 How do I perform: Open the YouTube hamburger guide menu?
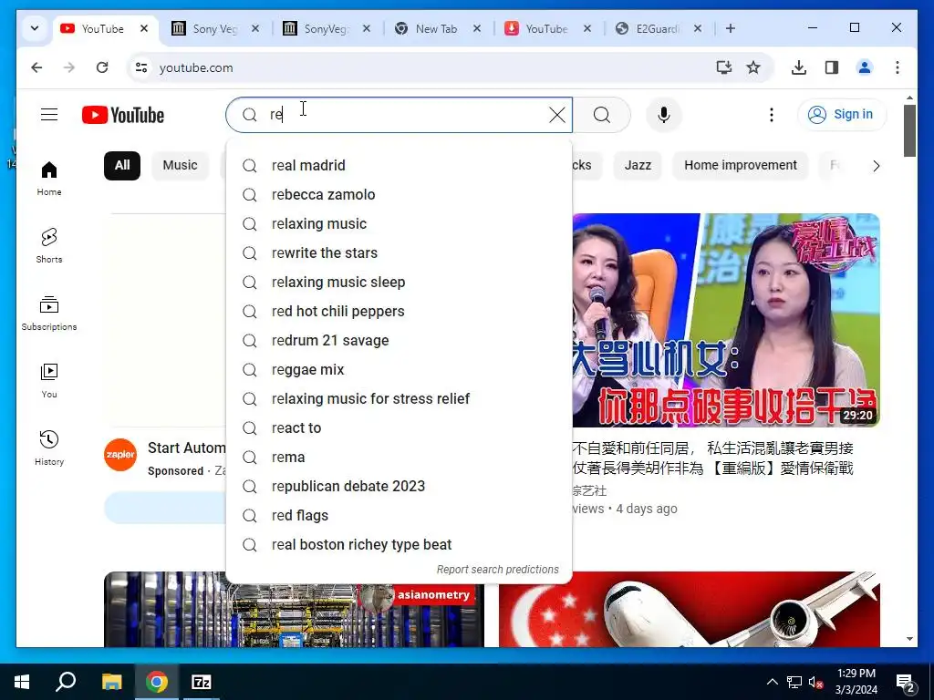coord(49,114)
